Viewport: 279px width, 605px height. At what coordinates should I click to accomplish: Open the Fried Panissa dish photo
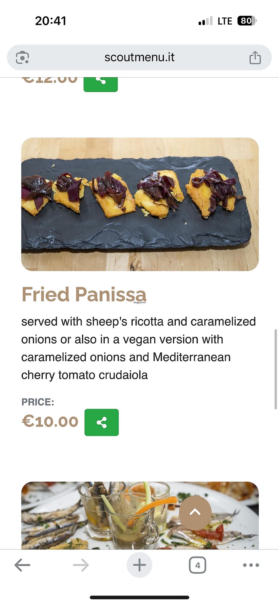(140, 204)
